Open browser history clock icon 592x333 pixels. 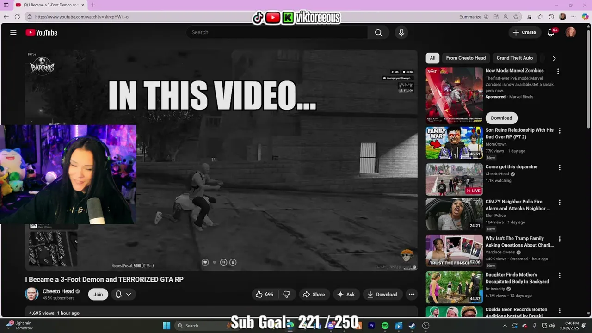click(551, 17)
